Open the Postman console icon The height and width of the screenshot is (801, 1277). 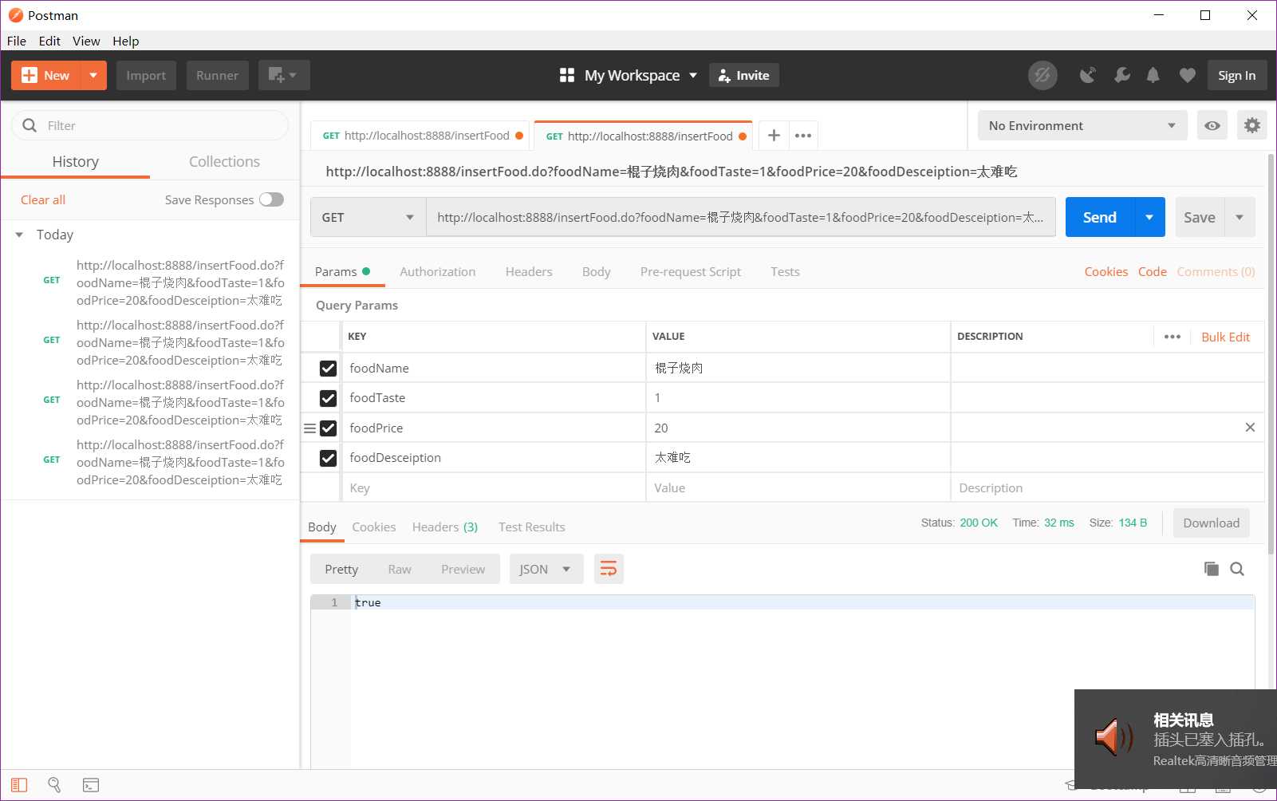[x=91, y=785]
